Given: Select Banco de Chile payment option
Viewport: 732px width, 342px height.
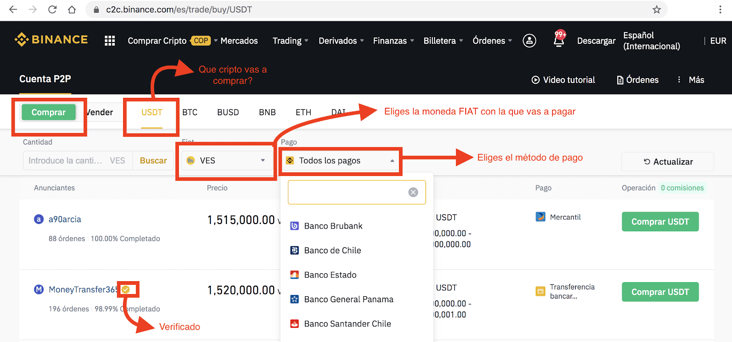Looking at the screenshot, I should pos(357,251).
